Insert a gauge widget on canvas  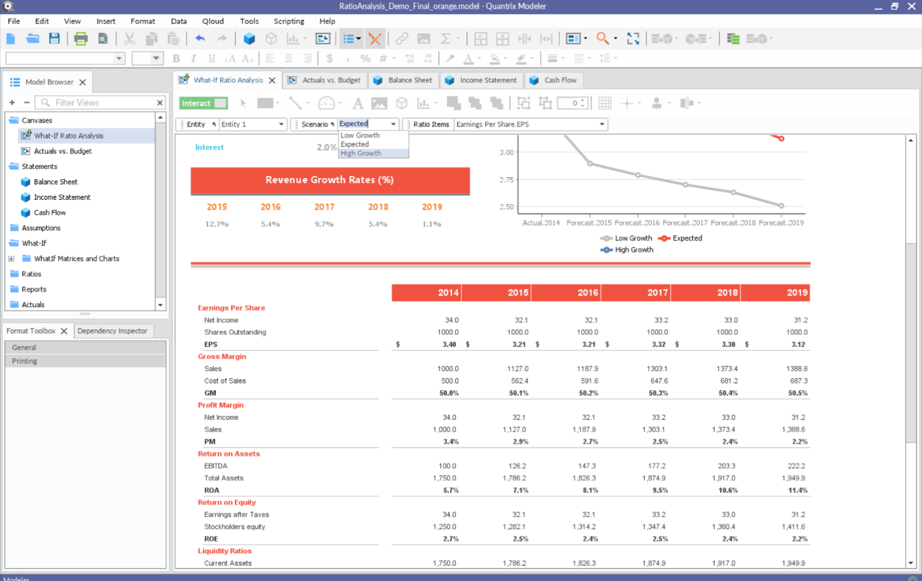pyautogui.click(x=326, y=103)
